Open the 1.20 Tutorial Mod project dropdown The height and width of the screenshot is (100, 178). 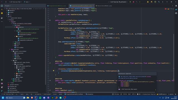click(x=16, y=2)
